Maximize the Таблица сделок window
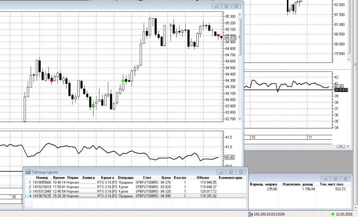Viewport: 358px width, 217px height. tap(231, 172)
